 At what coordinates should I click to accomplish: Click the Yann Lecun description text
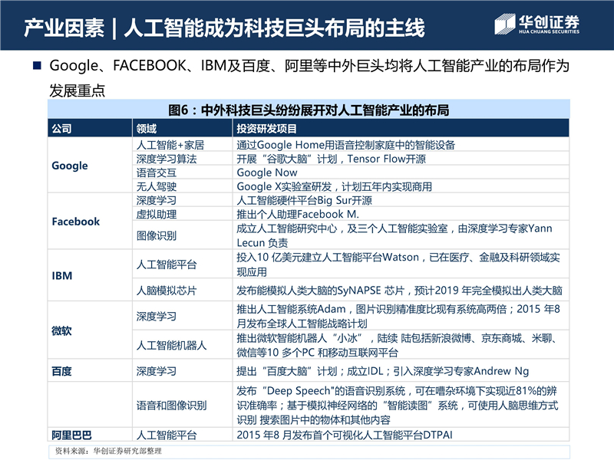394,235
